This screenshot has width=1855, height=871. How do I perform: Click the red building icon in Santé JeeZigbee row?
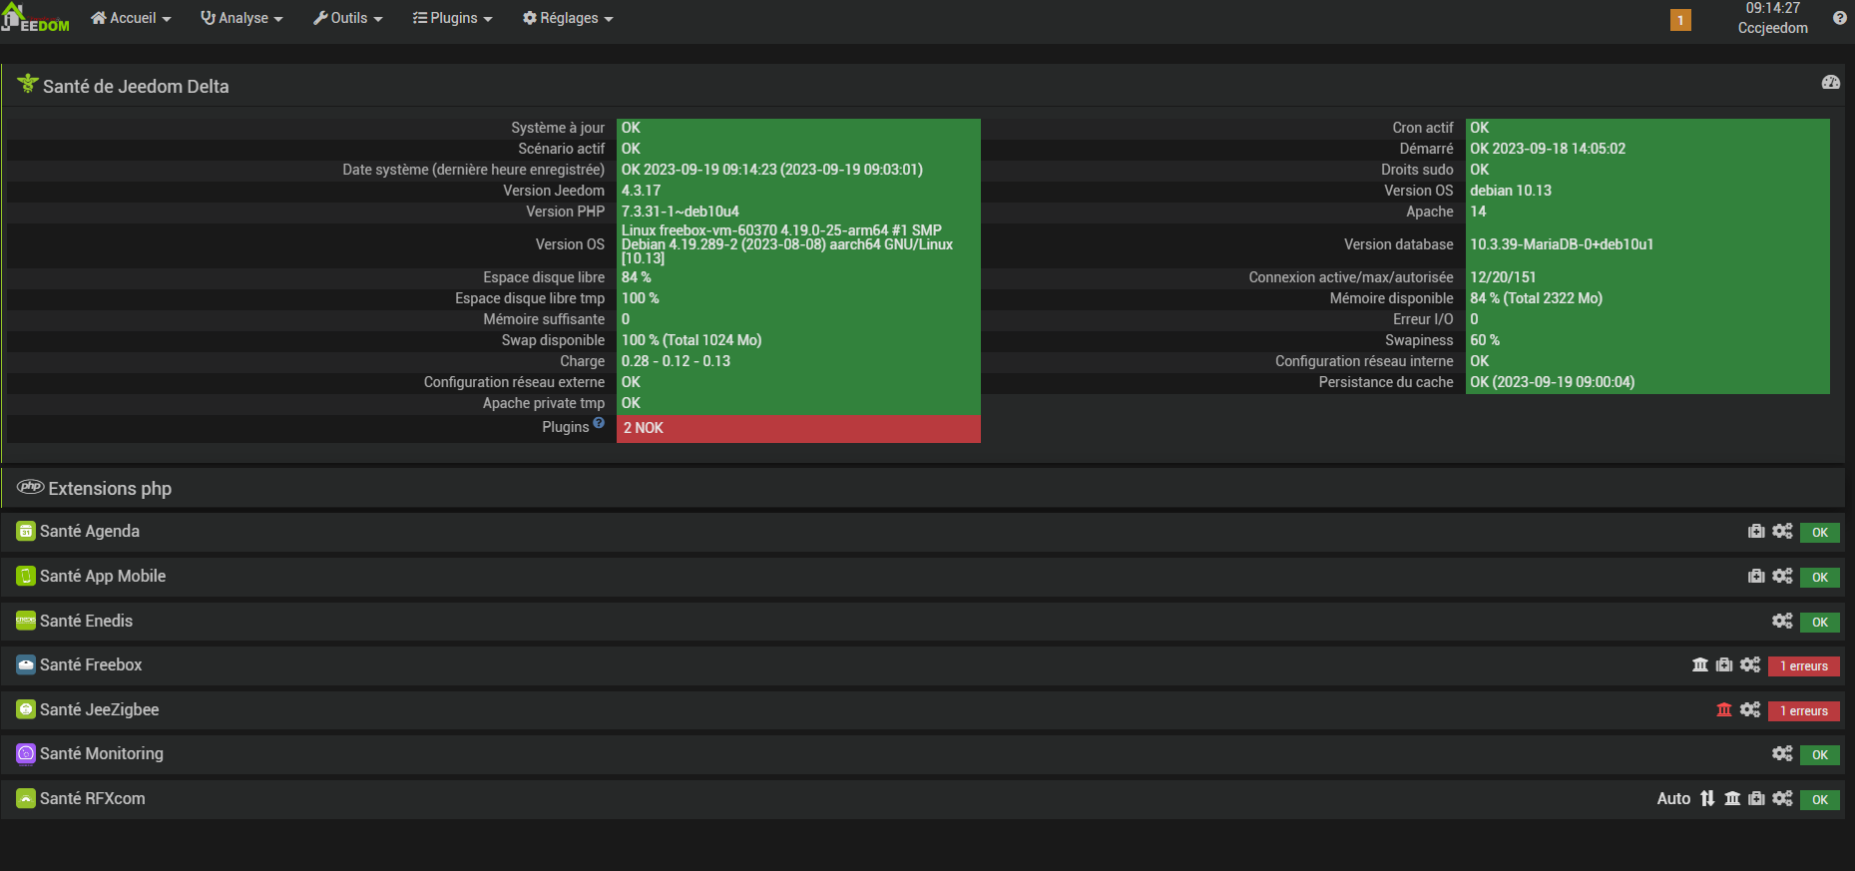click(1724, 710)
